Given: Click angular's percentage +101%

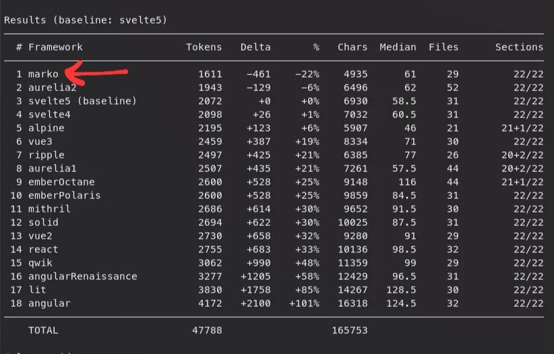Looking at the screenshot, I should tap(304, 303).
